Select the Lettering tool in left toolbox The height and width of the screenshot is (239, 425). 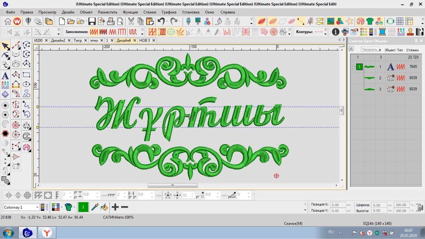[6, 75]
